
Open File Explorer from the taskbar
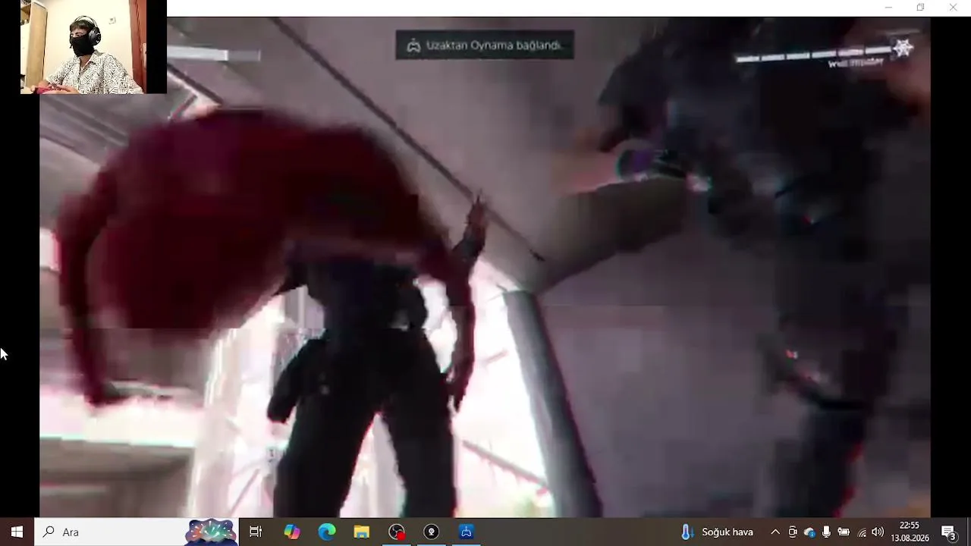362,532
